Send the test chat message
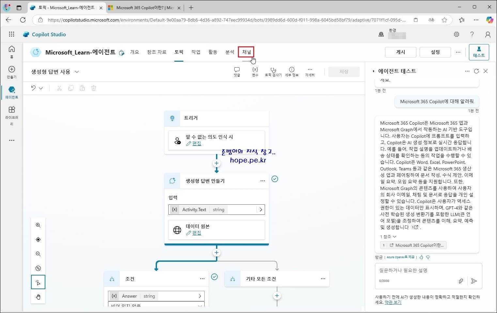 point(474,281)
